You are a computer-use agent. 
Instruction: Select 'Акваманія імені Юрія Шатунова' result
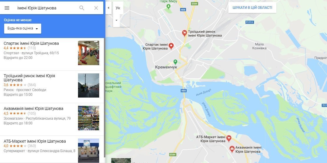point(52,120)
